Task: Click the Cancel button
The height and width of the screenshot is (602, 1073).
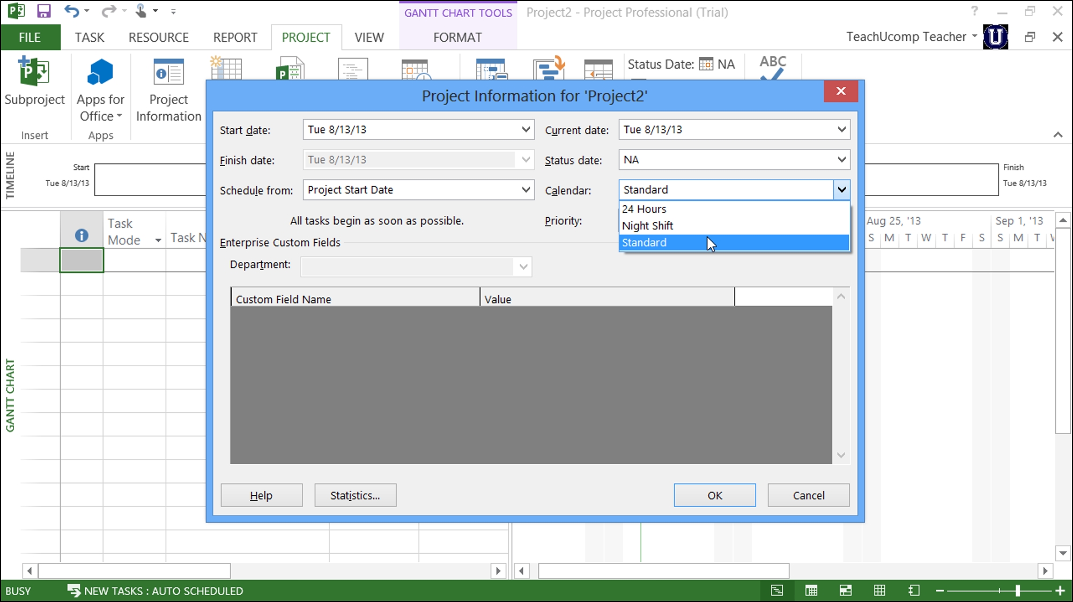Action: pyautogui.click(x=809, y=494)
